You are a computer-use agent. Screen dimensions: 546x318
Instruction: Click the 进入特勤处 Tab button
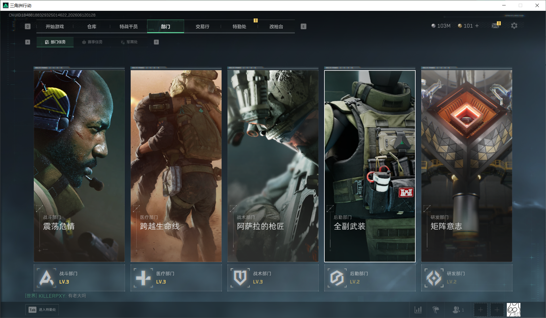tap(42, 310)
